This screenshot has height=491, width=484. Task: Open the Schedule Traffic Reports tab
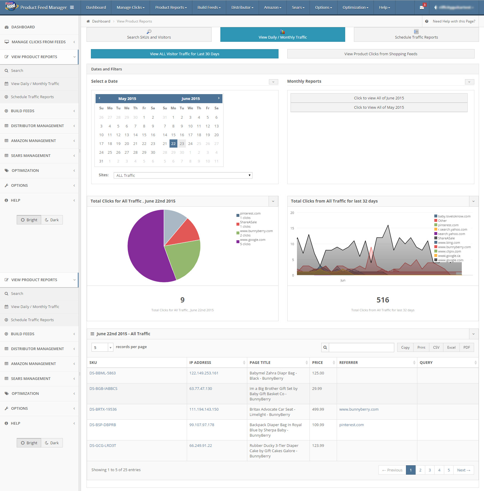(416, 34)
